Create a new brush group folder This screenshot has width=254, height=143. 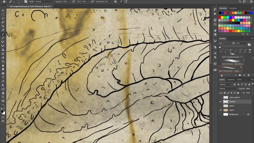240,75
